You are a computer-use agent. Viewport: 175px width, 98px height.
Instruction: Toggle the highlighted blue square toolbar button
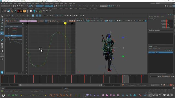click(x=33, y=16)
